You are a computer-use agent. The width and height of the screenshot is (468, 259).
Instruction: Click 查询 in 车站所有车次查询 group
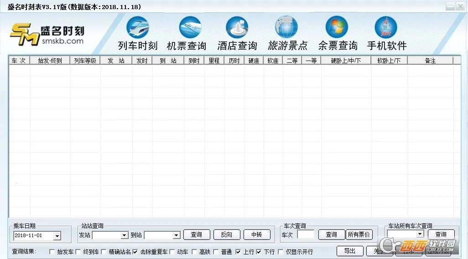pyautogui.click(x=441, y=234)
